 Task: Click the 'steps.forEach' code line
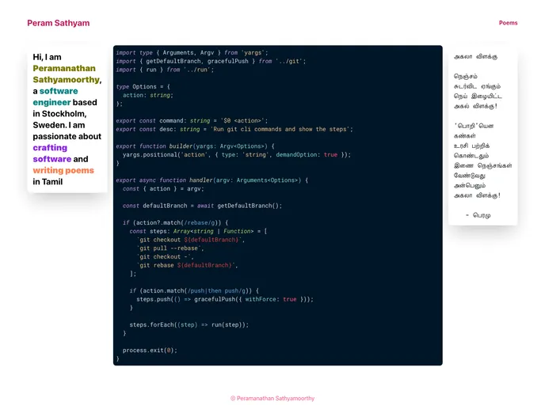[189, 324]
